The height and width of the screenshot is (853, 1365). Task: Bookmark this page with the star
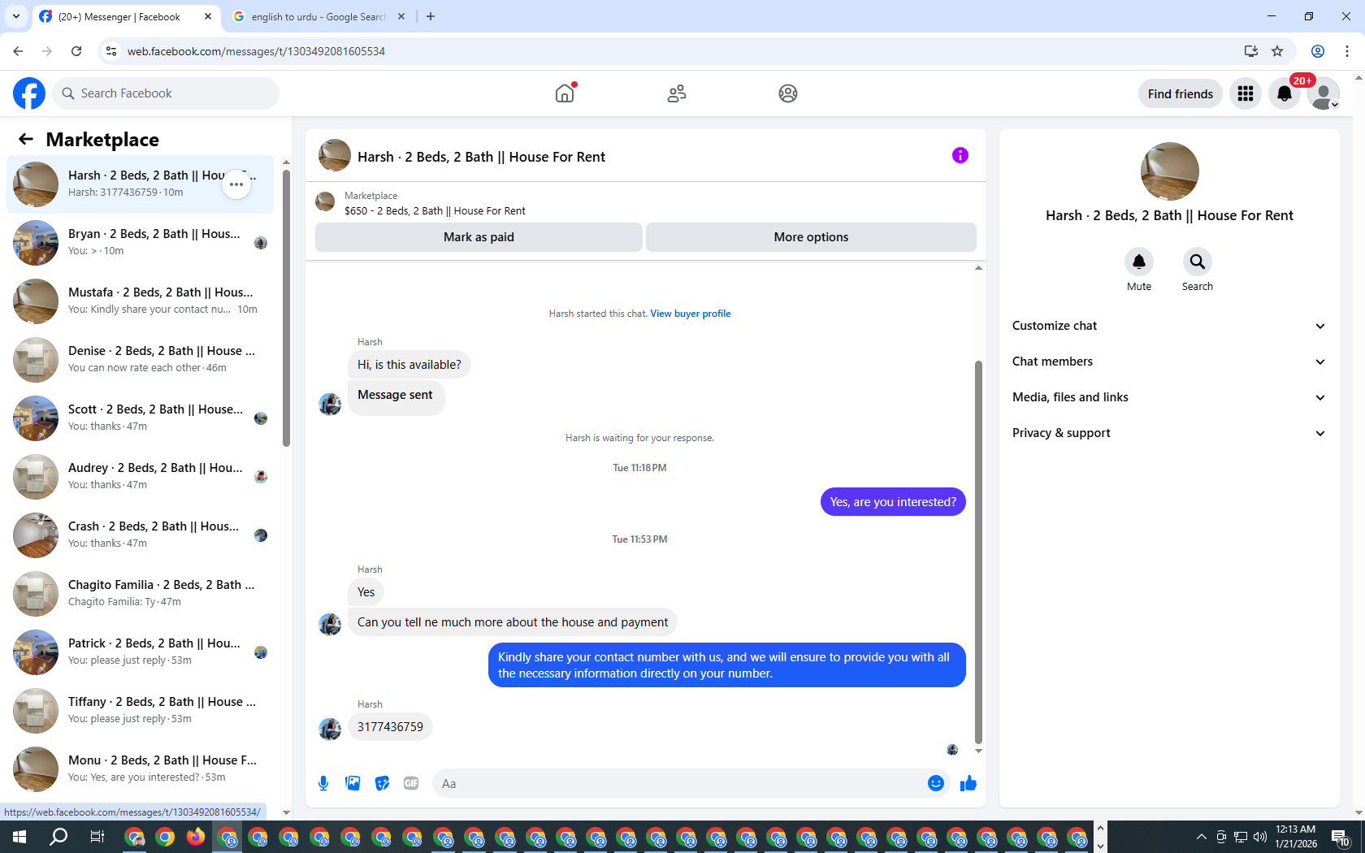pos(1277,51)
